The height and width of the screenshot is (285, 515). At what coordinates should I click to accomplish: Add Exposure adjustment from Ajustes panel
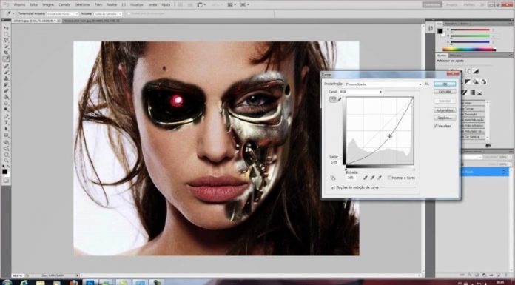coord(476,71)
